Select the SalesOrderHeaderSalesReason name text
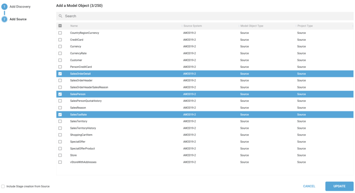This screenshot has width=355, height=193. 89,87
